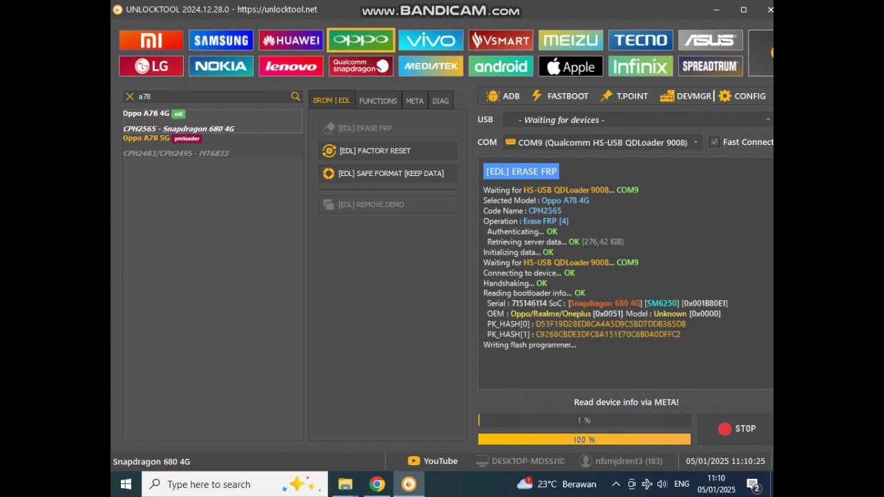Click the Read device info via META label

[x=626, y=402]
